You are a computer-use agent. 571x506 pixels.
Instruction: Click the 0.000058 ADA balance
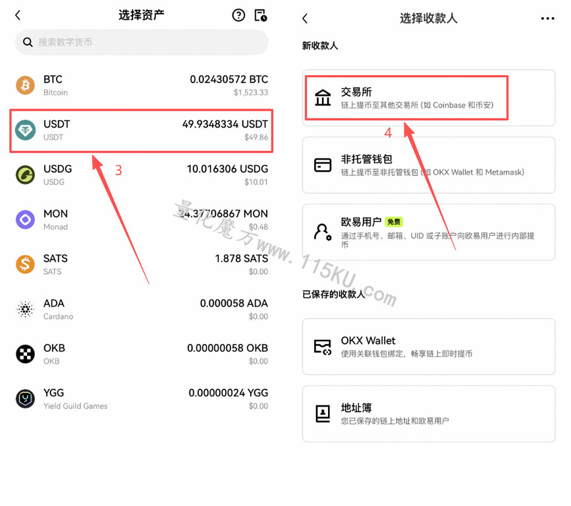tap(234, 304)
